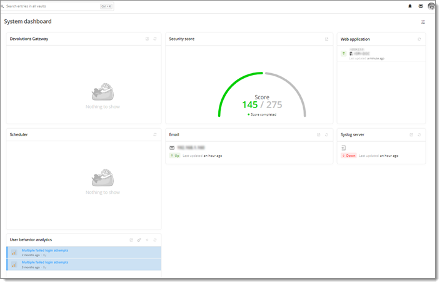Refresh the Scheduler widget
The width and height of the screenshot is (442, 285).
[154, 134]
